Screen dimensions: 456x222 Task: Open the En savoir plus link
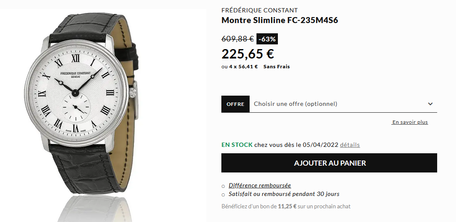pos(410,122)
